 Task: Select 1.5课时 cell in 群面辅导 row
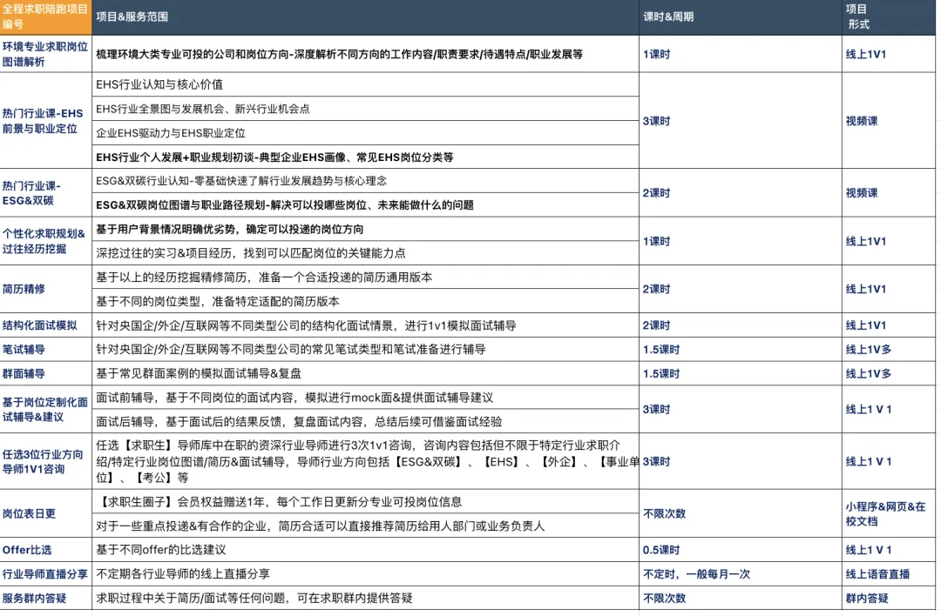coord(741,373)
